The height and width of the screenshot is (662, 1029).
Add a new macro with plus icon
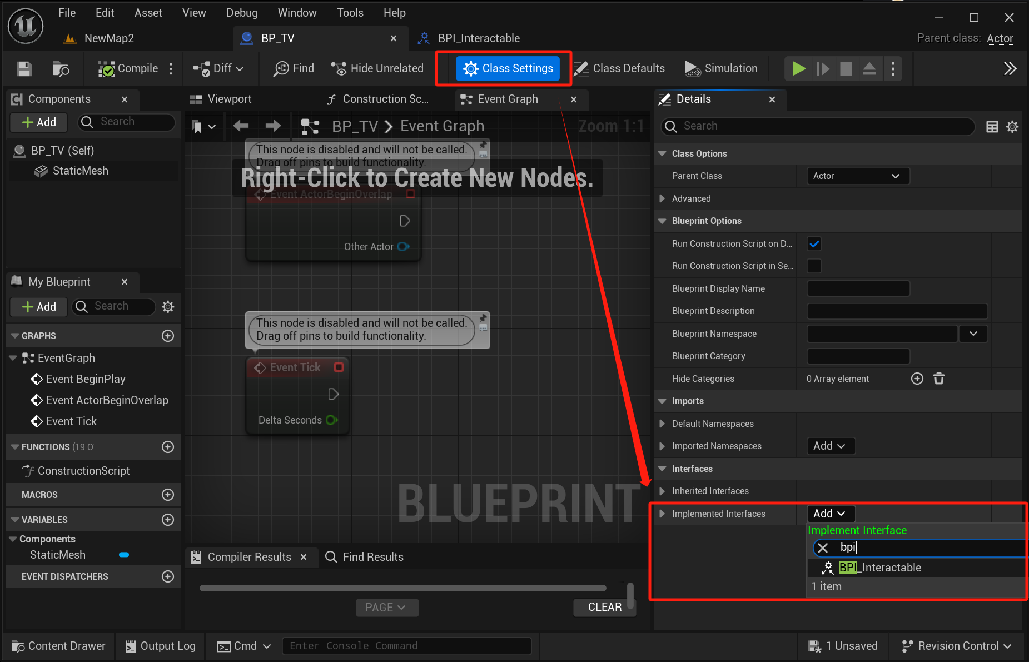coord(168,495)
